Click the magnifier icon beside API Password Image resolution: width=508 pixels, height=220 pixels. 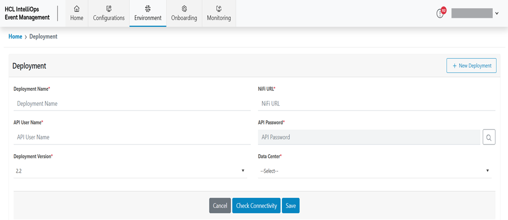pyautogui.click(x=489, y=137)
